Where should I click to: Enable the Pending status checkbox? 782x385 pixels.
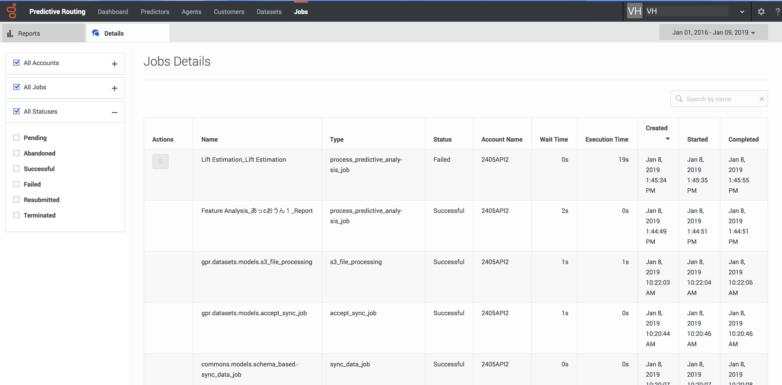point(16,138)
